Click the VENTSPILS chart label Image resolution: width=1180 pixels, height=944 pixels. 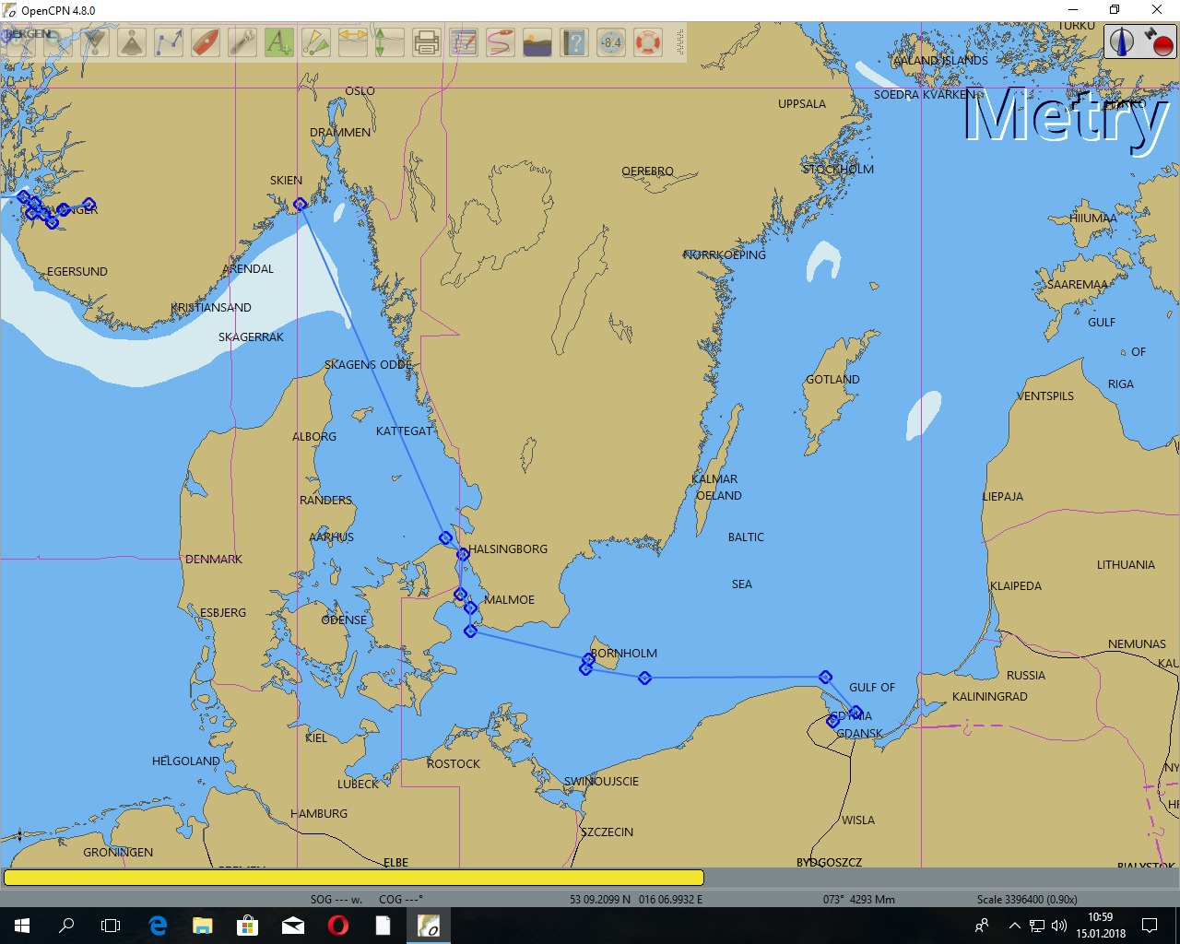coord(1045,396)
